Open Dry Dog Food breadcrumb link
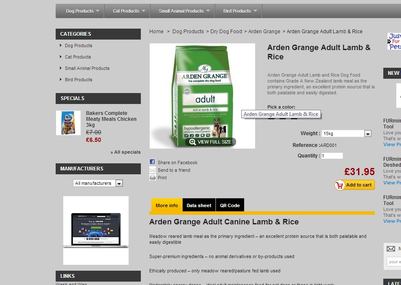Screen dimensions: 401x285 [226, 32]
